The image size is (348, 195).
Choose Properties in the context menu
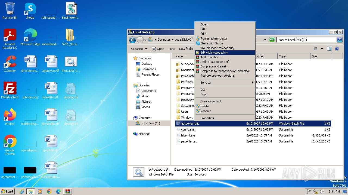[x=225, y=118]
